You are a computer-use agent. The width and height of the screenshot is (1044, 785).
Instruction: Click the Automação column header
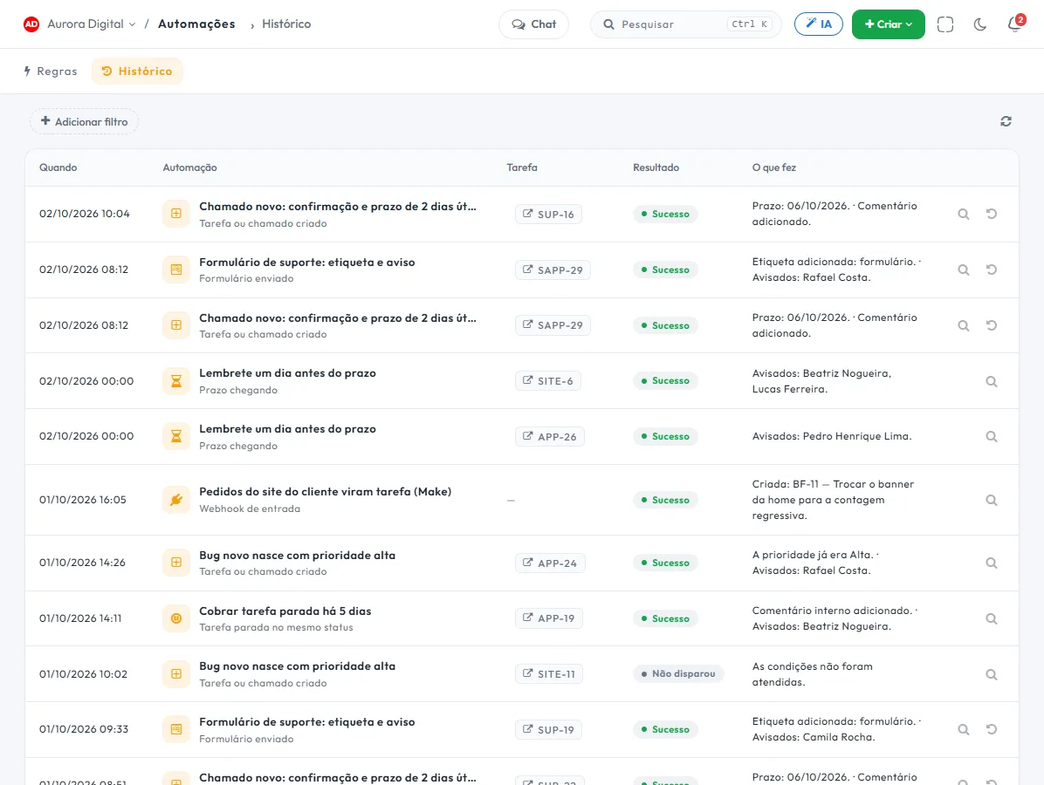[x=189, y=167]
